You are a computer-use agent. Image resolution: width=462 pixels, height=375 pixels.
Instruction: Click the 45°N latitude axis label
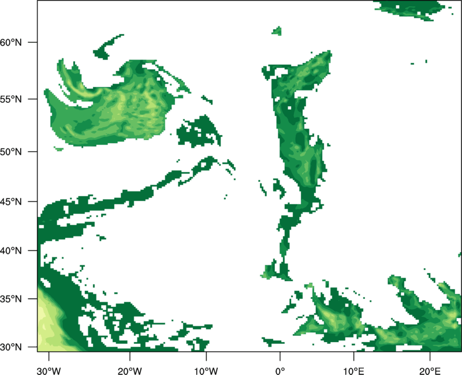click(11, 201)
